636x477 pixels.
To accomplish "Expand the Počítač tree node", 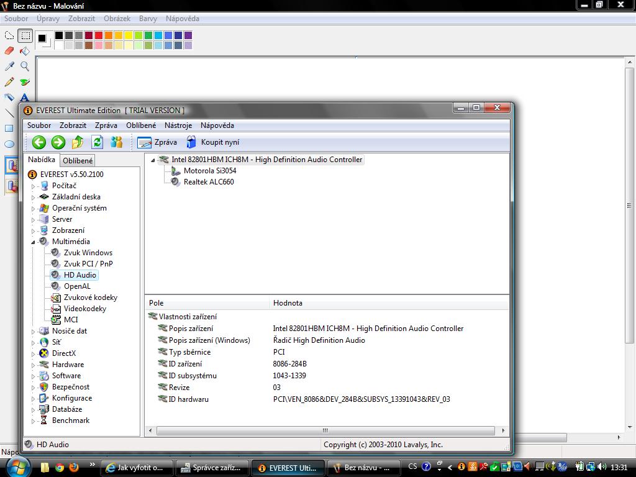I will [x=34, y=186].
